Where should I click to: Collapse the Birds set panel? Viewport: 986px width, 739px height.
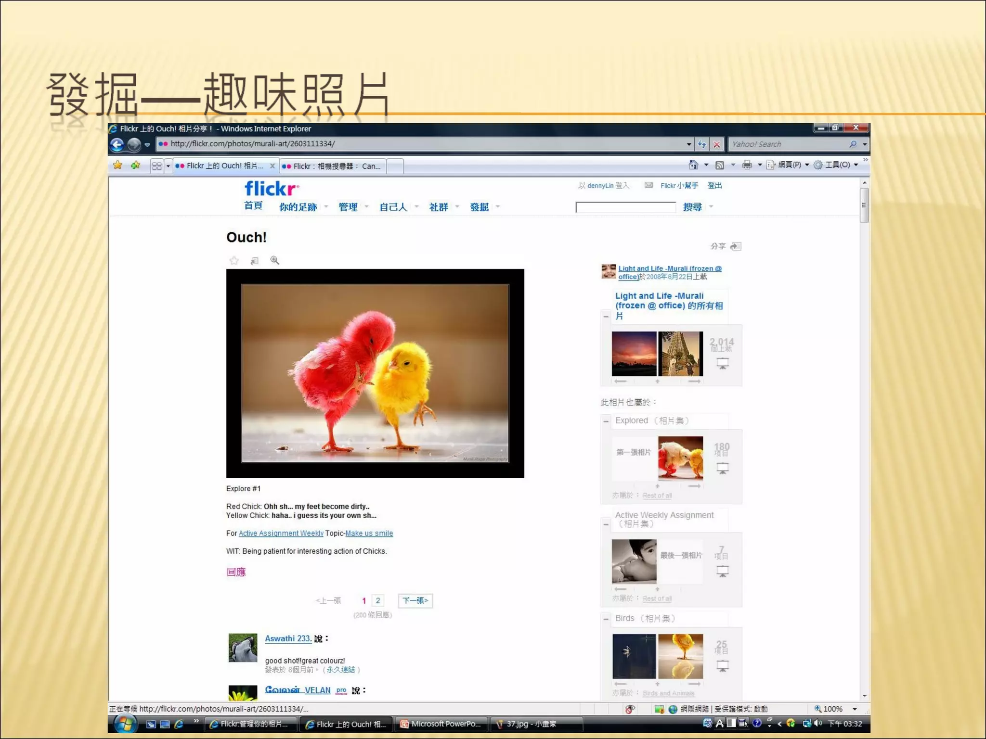[606, 619]
